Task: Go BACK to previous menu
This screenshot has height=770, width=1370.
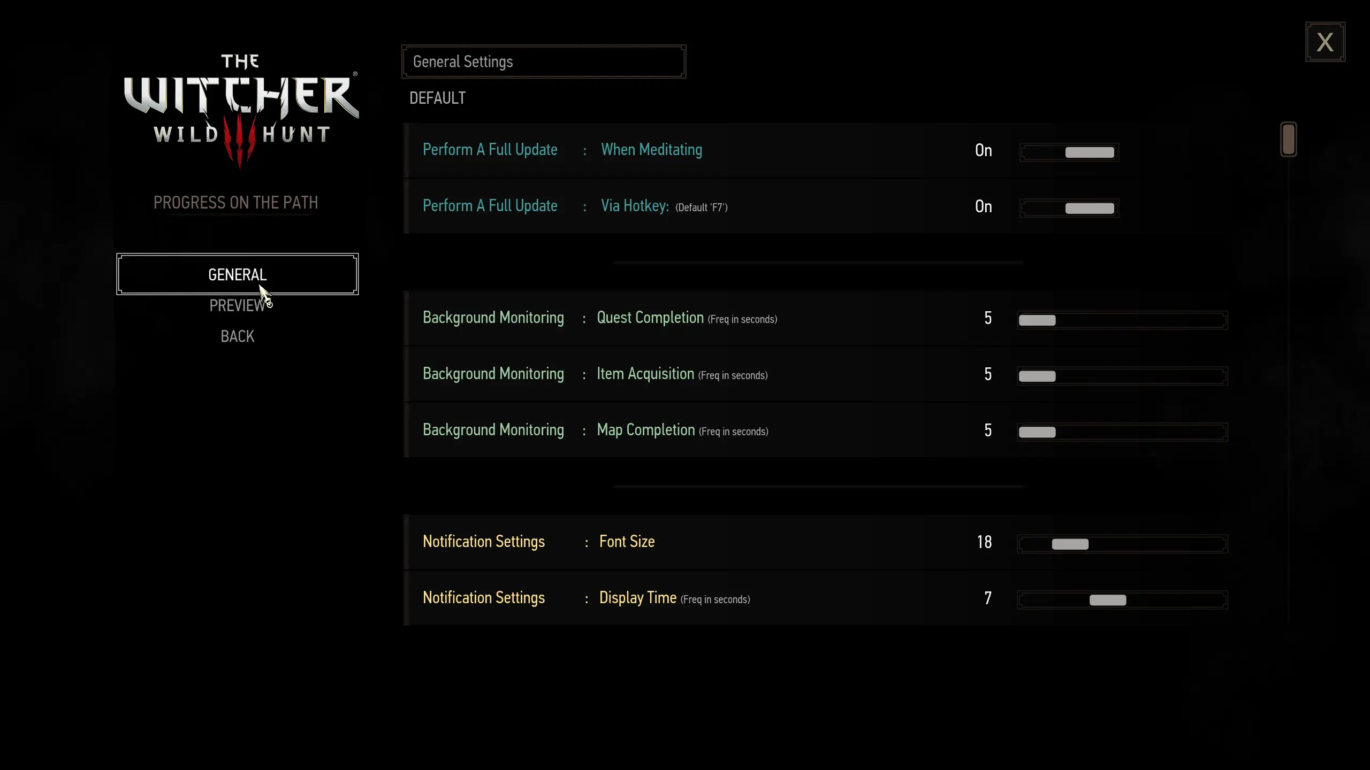Action: coord(238,336)
